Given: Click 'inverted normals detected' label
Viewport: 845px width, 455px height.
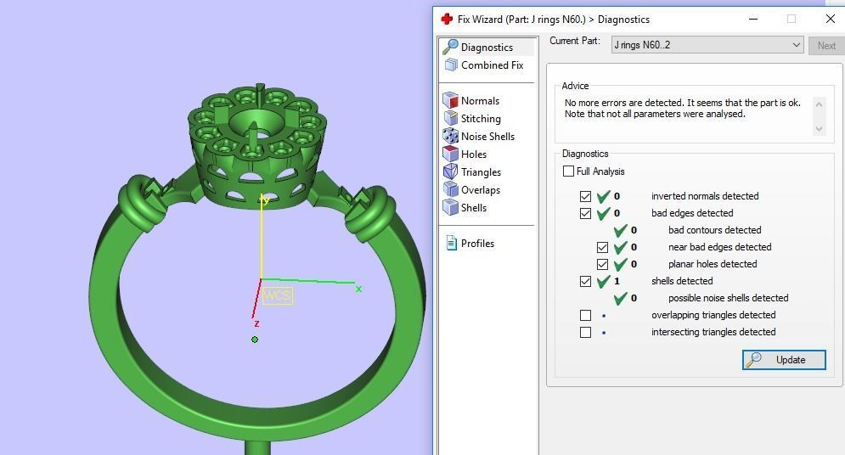Looking at the screenshot, I should click(x=705, y=196).
